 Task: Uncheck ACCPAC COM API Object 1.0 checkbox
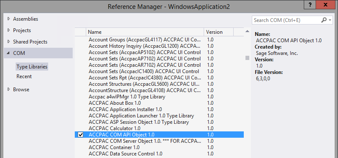coord(81,135)
